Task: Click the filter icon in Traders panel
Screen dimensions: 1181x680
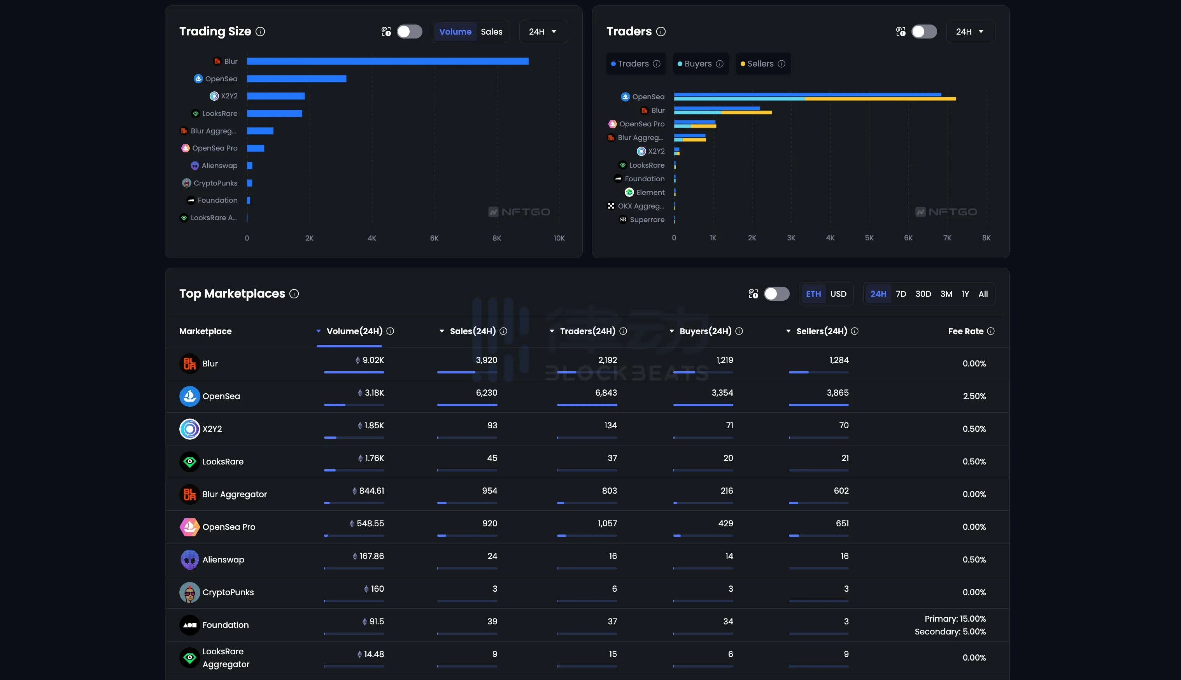Action: coord(901,32)
